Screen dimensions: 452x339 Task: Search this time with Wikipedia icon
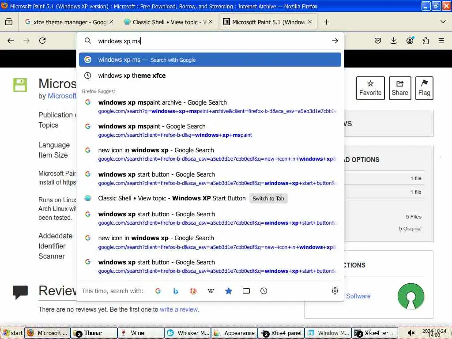[211, 291]
